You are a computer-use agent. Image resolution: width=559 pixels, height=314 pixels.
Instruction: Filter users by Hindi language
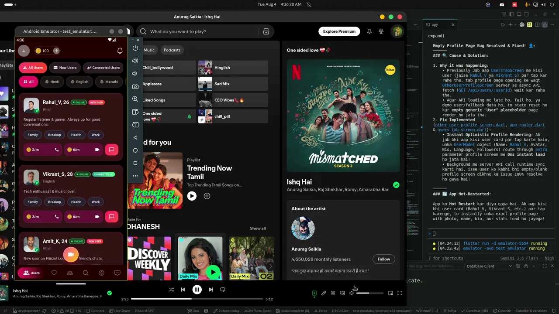coord(52,82)
